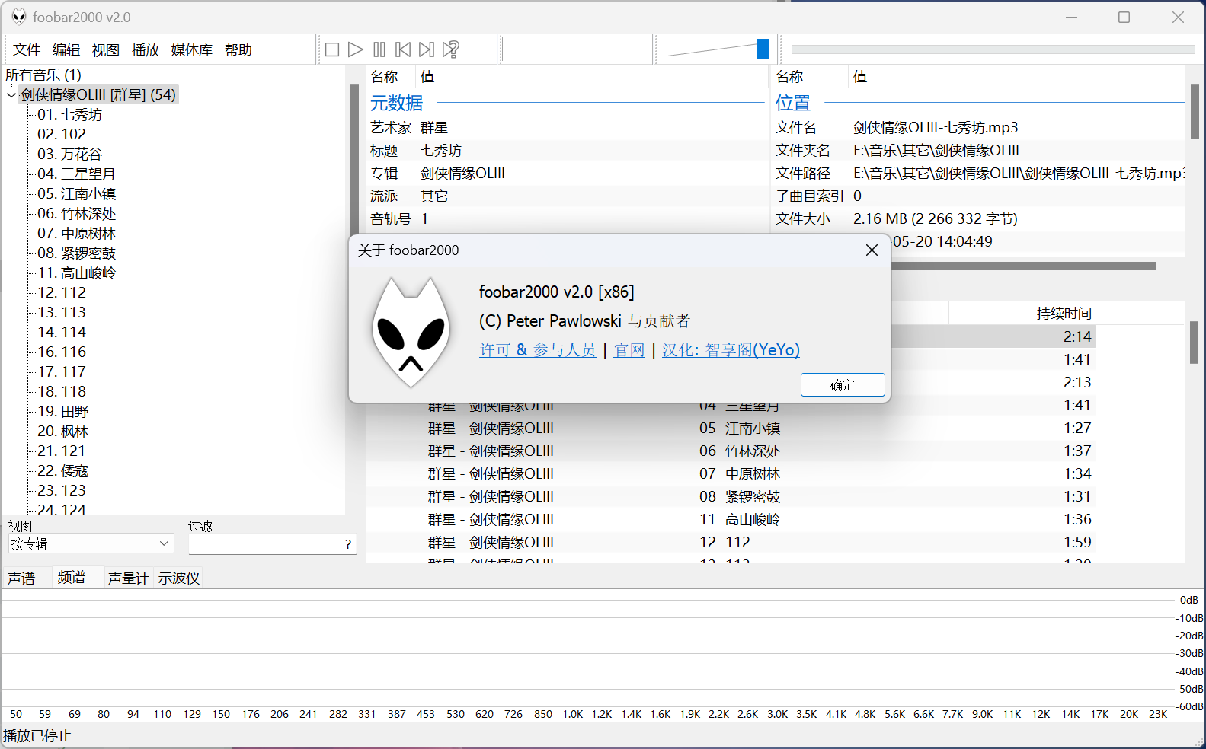Click the Next track button
This screenshot has width=1206, height=749.
coord(427,49)
